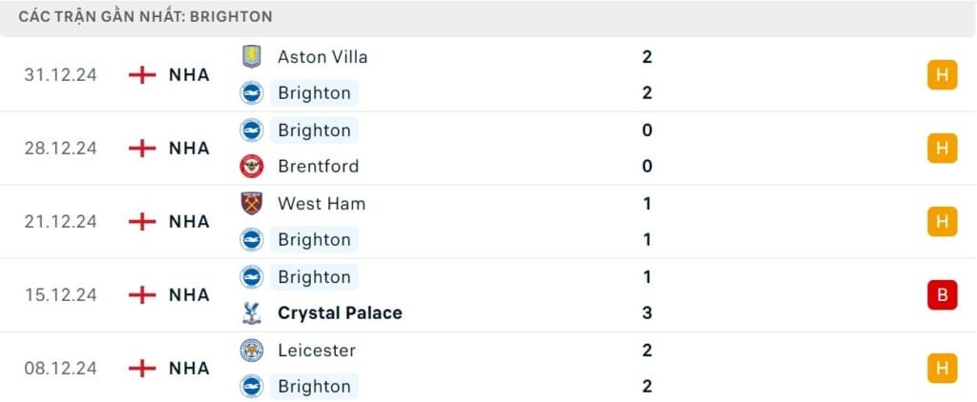977x402 pixels.
Task: Select the West Ham team name
Action: [x=322, y=204]
